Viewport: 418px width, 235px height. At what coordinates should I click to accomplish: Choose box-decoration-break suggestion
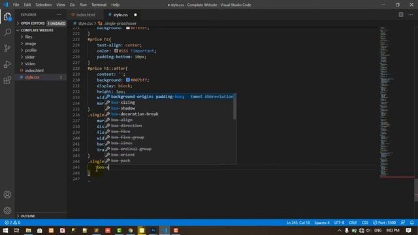coord(169,114)
